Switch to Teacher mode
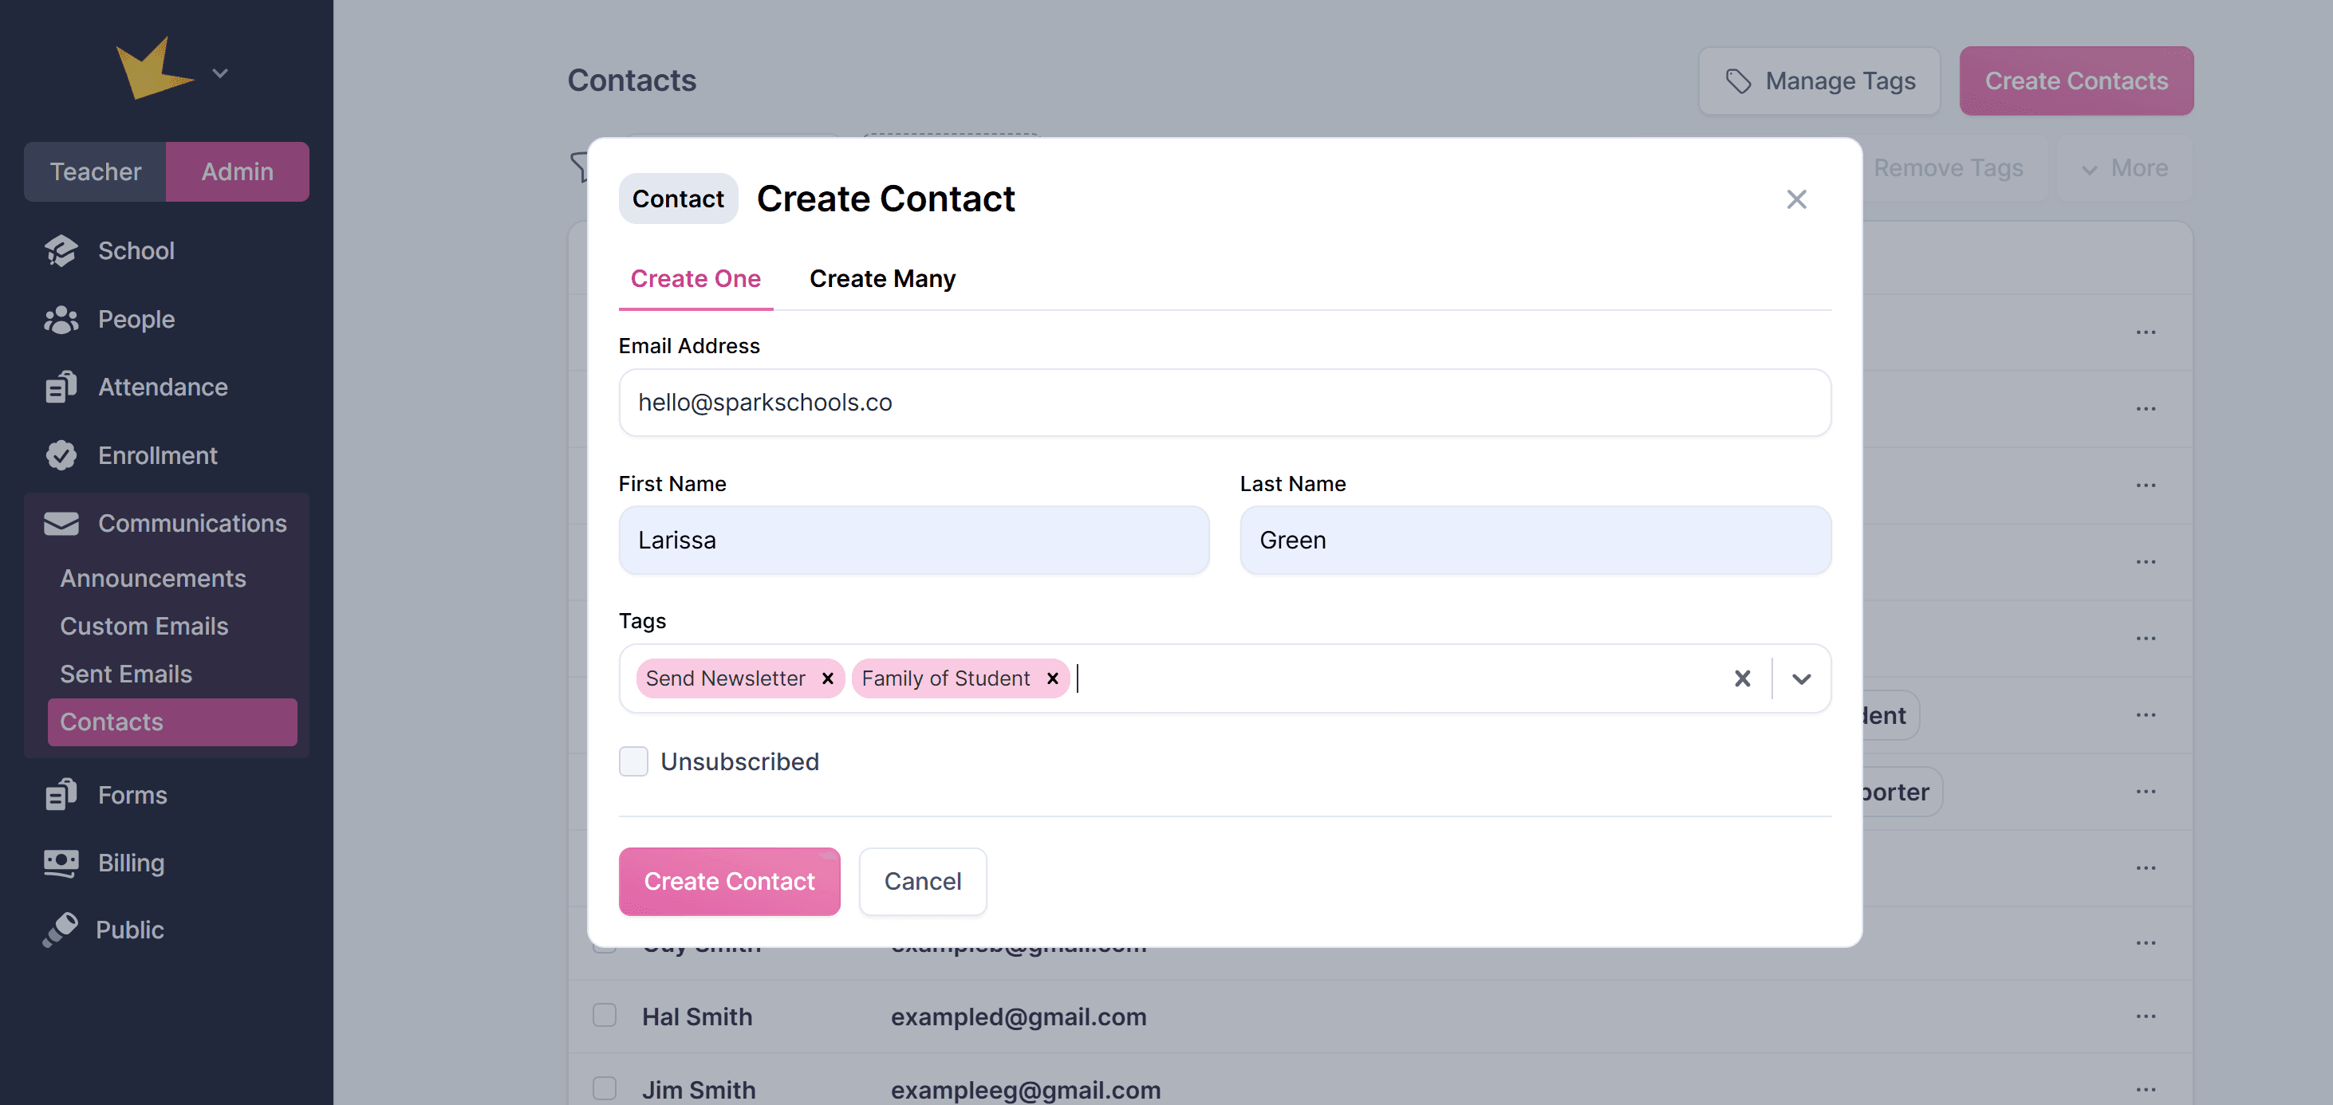The image size is (2333, 1105). click(95, 171)
